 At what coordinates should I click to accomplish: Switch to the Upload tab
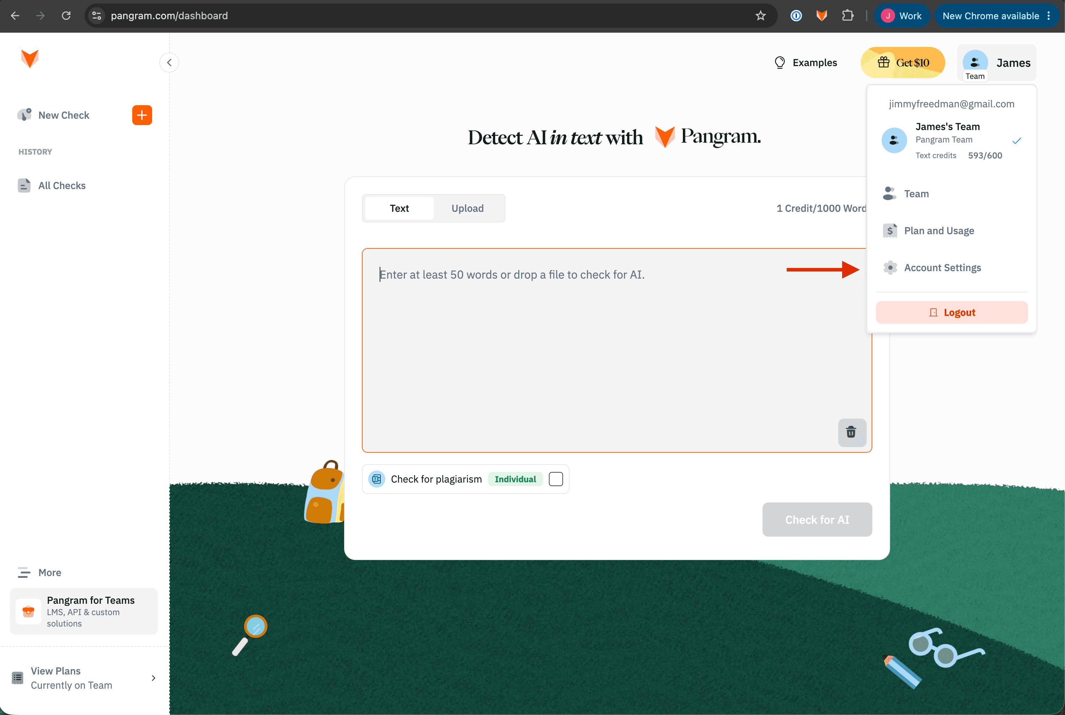pyautogui.click(x=467, y=208)
